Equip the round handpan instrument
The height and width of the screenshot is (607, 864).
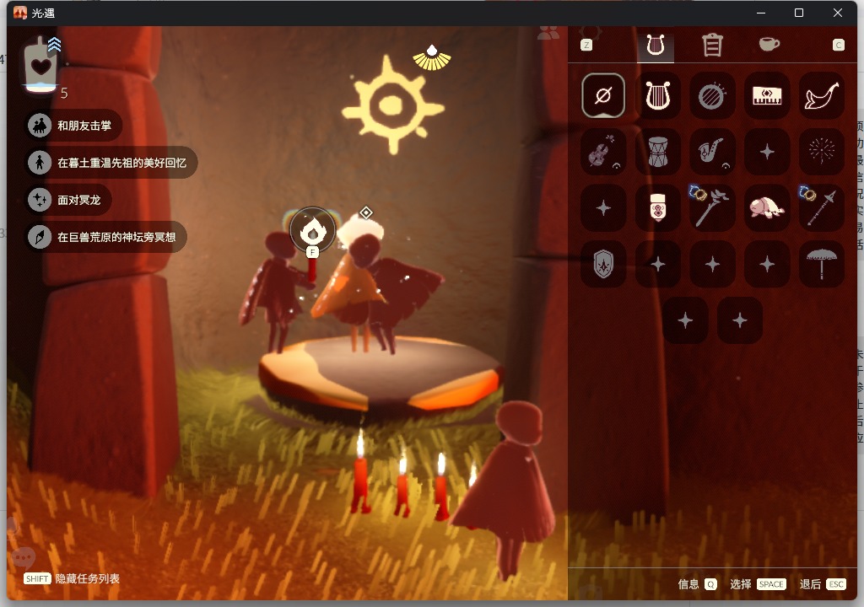(712, 96)
